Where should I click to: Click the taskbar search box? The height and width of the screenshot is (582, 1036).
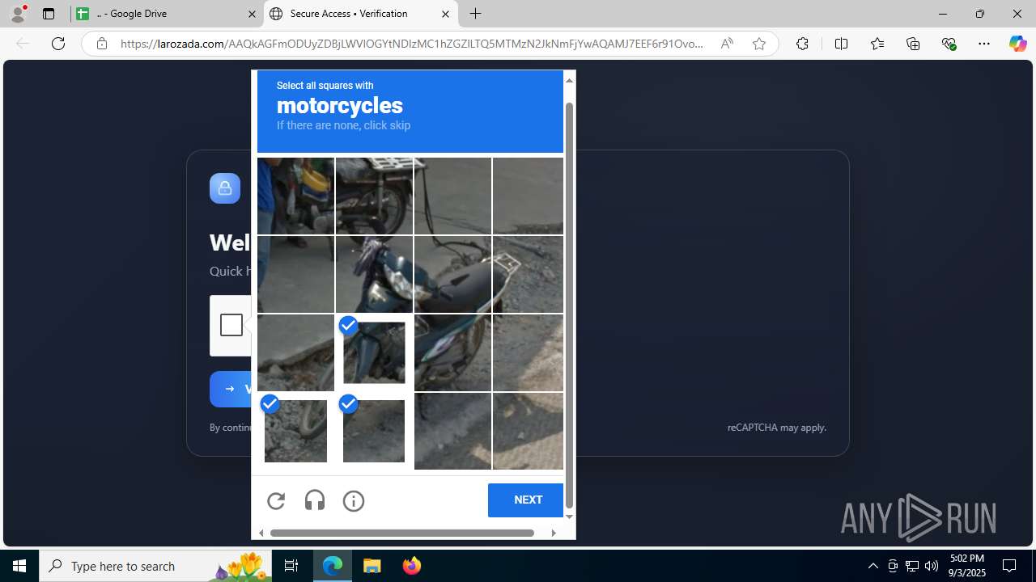pyautogui.click(x=155, y=566)
